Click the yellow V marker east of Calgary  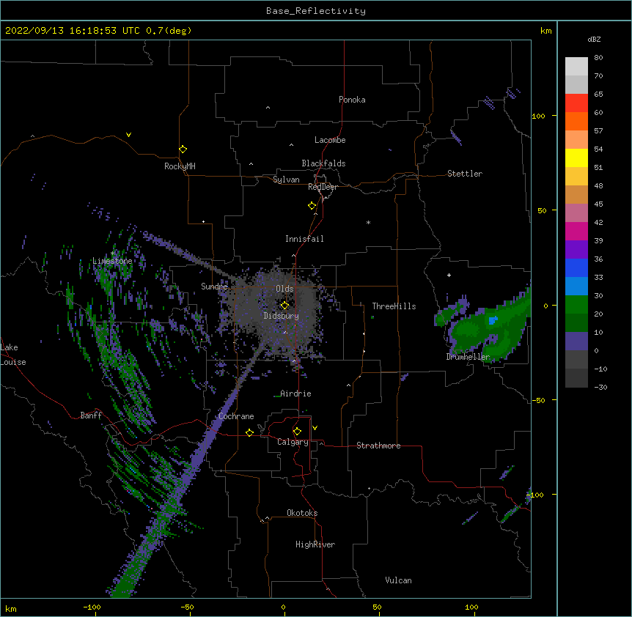(315, 428)
